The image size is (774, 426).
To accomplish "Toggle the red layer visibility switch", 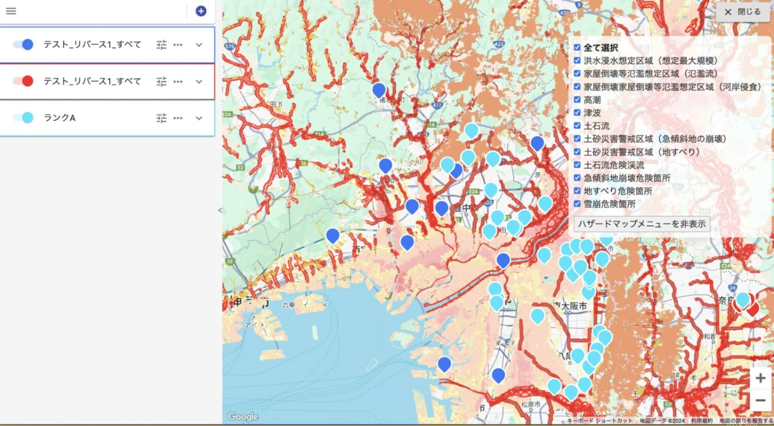I will (23, 81).
